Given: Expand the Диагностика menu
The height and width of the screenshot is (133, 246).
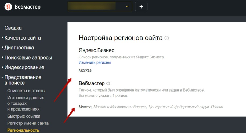Looking at the screenshot, I should coord(19,48).
